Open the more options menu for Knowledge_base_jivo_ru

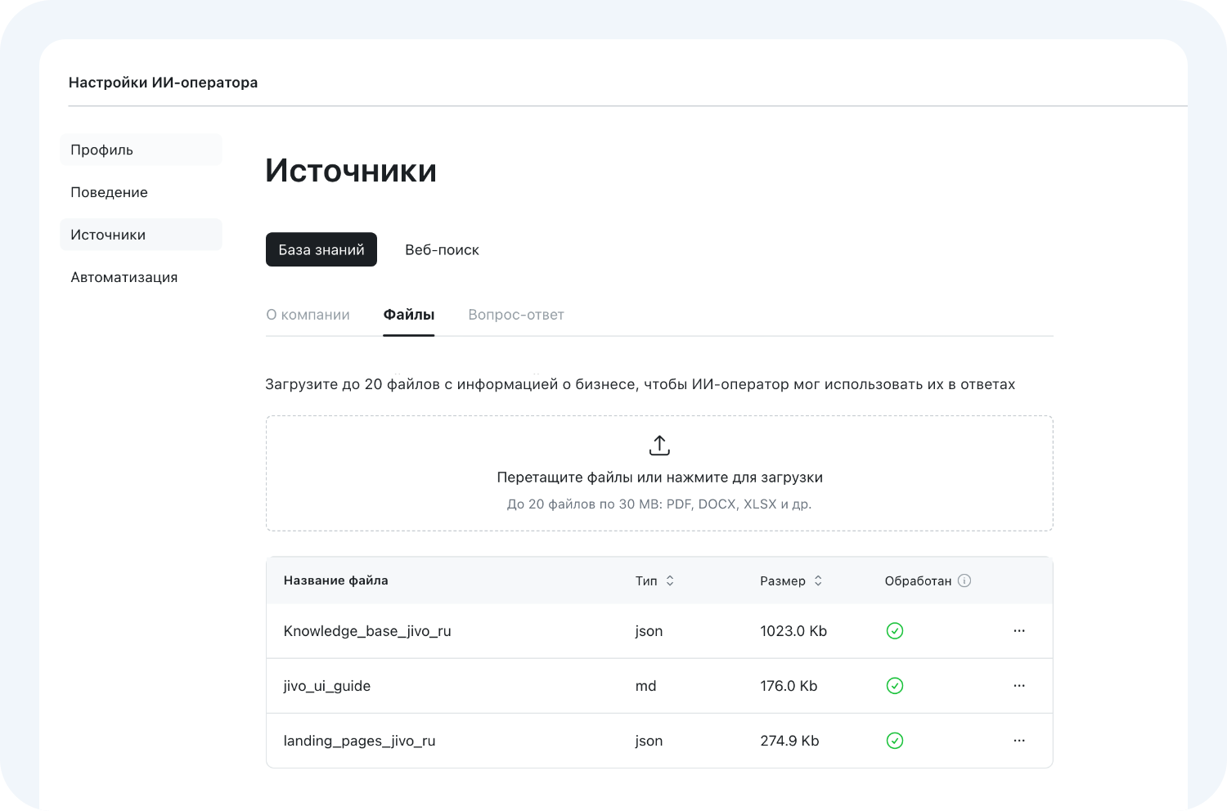coord(1019,631)
